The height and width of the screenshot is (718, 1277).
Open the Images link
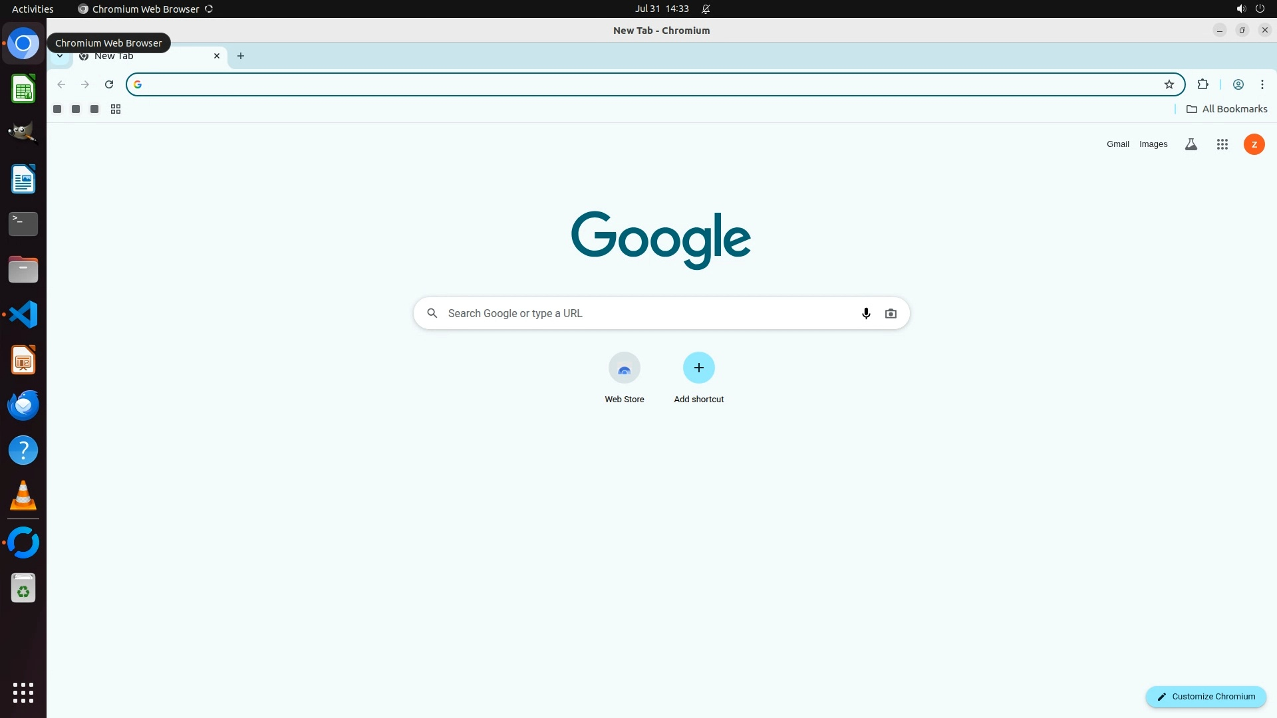[1153, 144]
